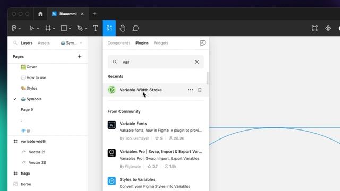Expand Frame tool options dropdown
The height and width of the screenshot is (191, 340).
[54, 28]
